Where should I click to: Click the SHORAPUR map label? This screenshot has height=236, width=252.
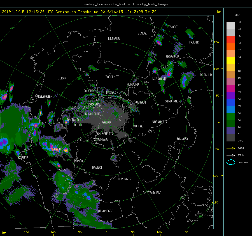tap(172, 57)
